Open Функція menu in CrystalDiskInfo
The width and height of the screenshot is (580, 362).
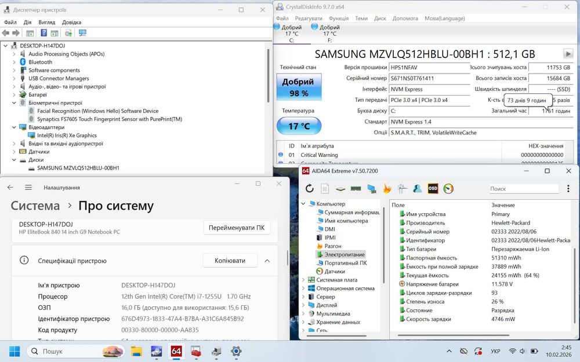pos(339,18)
